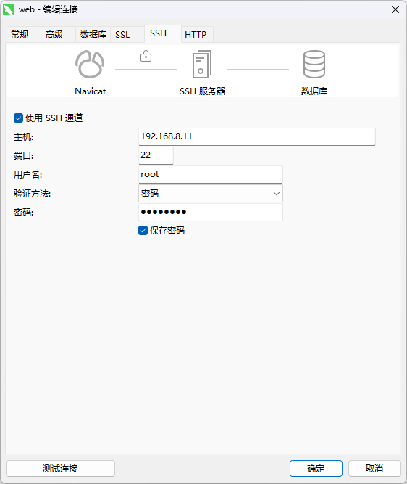Switch to the HTTP tab

click(197, 34)
